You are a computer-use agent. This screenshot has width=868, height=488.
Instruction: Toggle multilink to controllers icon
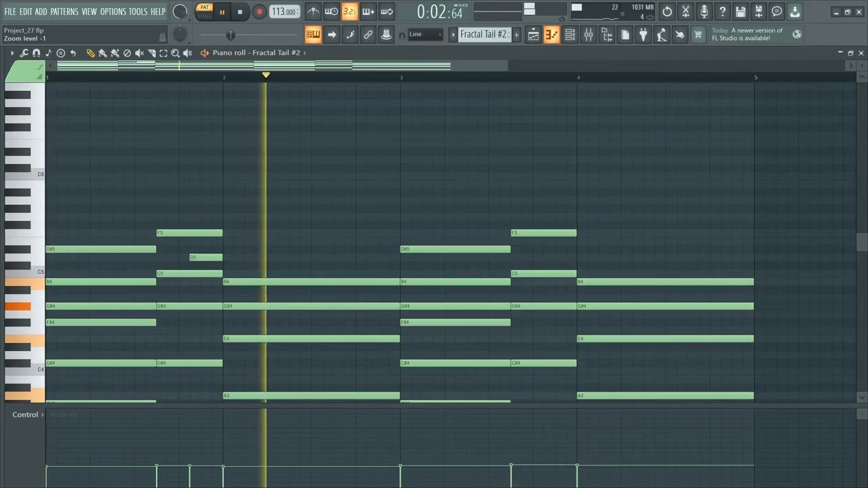pyautogui.click(x=386, y=35)
